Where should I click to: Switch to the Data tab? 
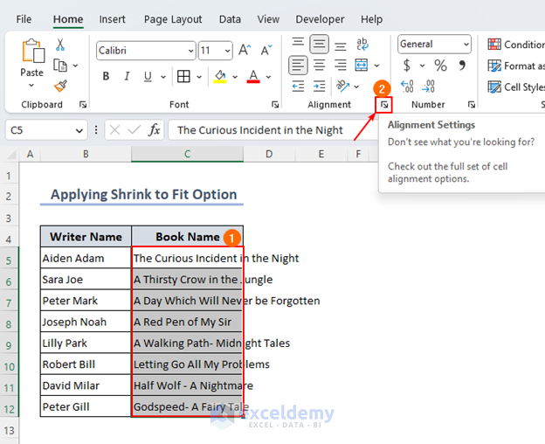point(230,19)
